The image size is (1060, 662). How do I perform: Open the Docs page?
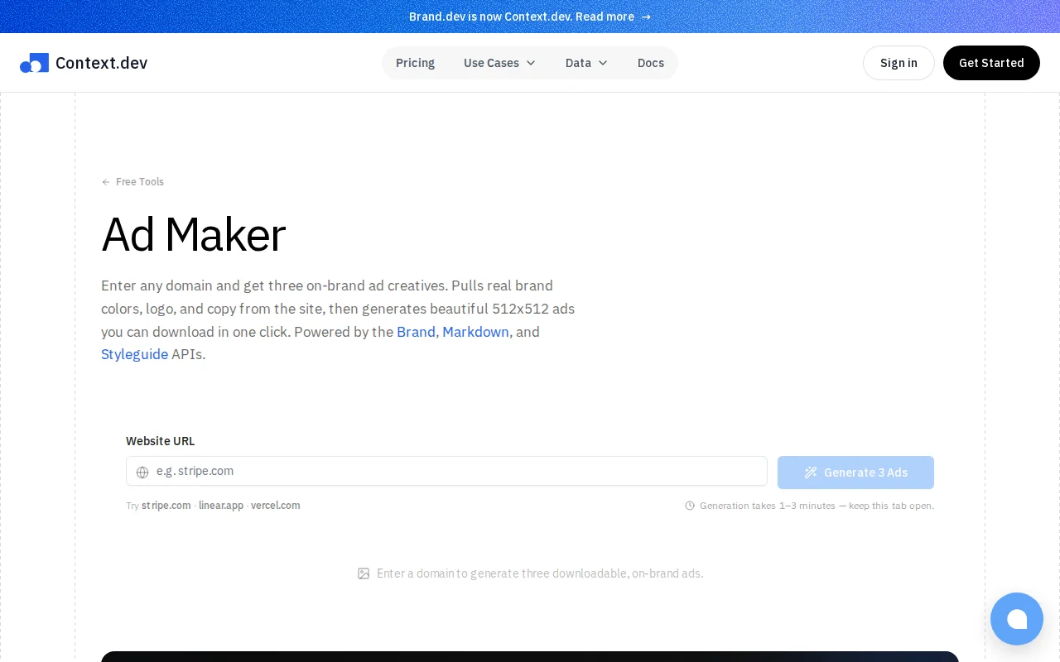point(651,63)
